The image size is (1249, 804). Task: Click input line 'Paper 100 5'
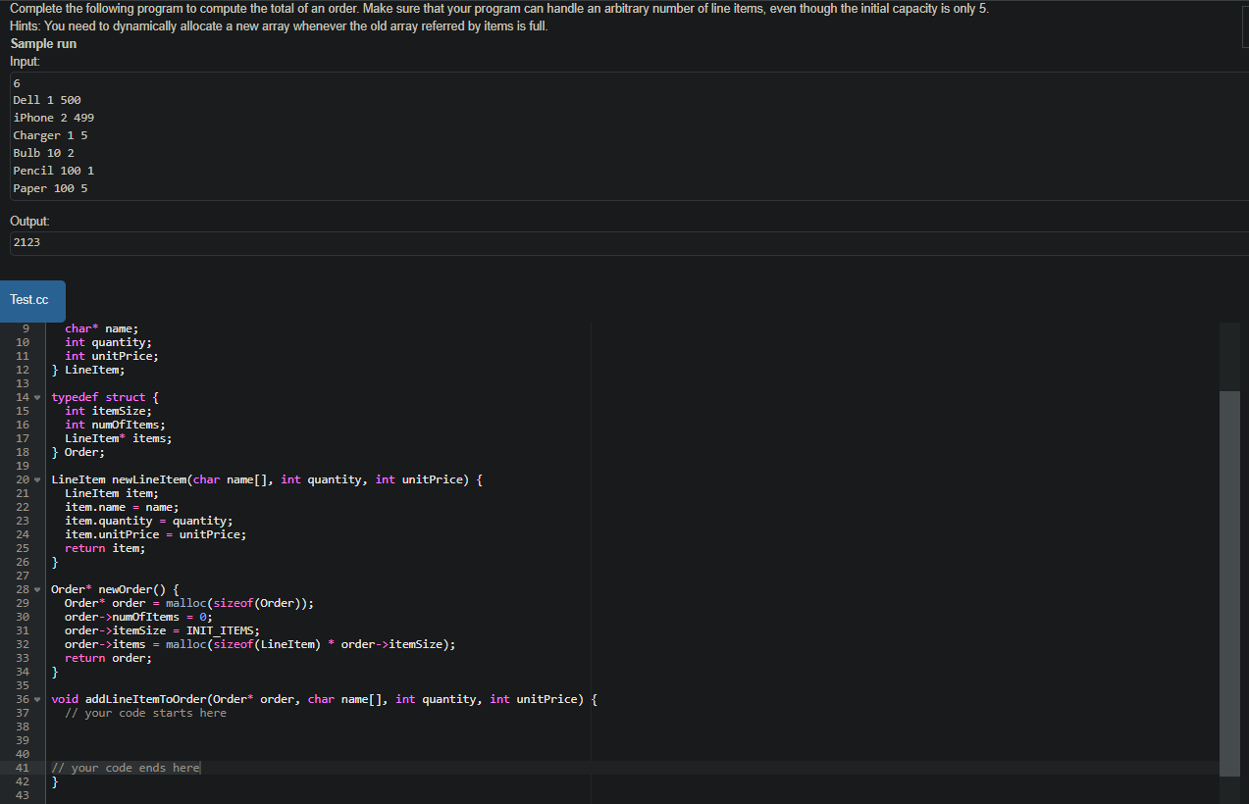tap(50, 188)
